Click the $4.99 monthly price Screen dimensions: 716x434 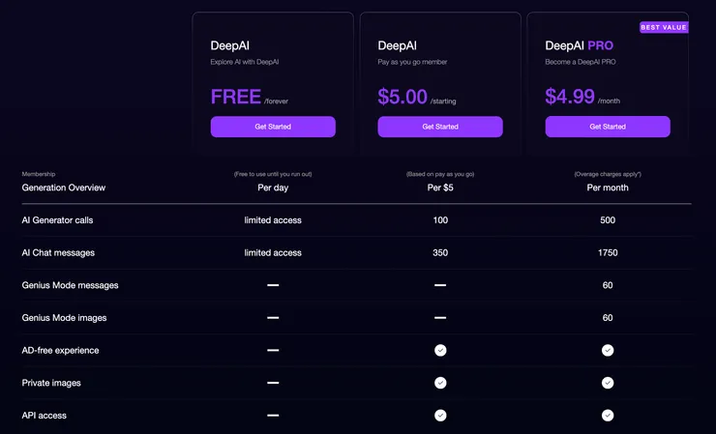tap(570, 97)
